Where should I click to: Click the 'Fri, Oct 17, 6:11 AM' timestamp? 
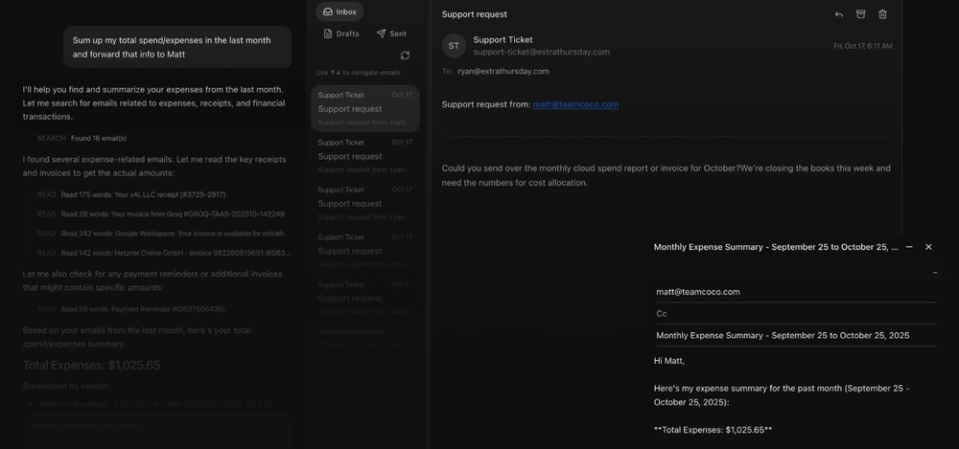pyautogui.click(x=863, y=46)
